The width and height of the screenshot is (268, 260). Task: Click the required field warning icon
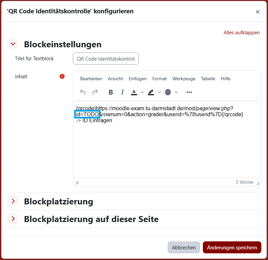(x=62, y=76)
